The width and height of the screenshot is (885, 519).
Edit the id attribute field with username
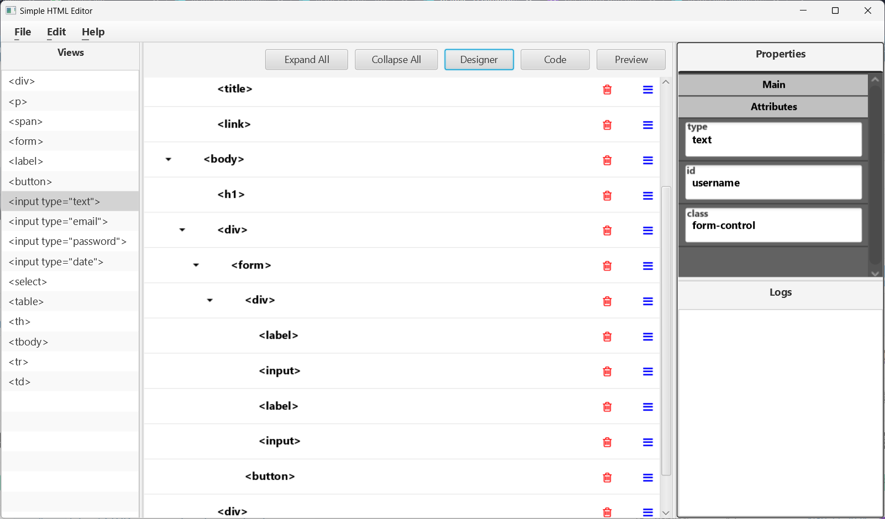[x=773, y=182]
